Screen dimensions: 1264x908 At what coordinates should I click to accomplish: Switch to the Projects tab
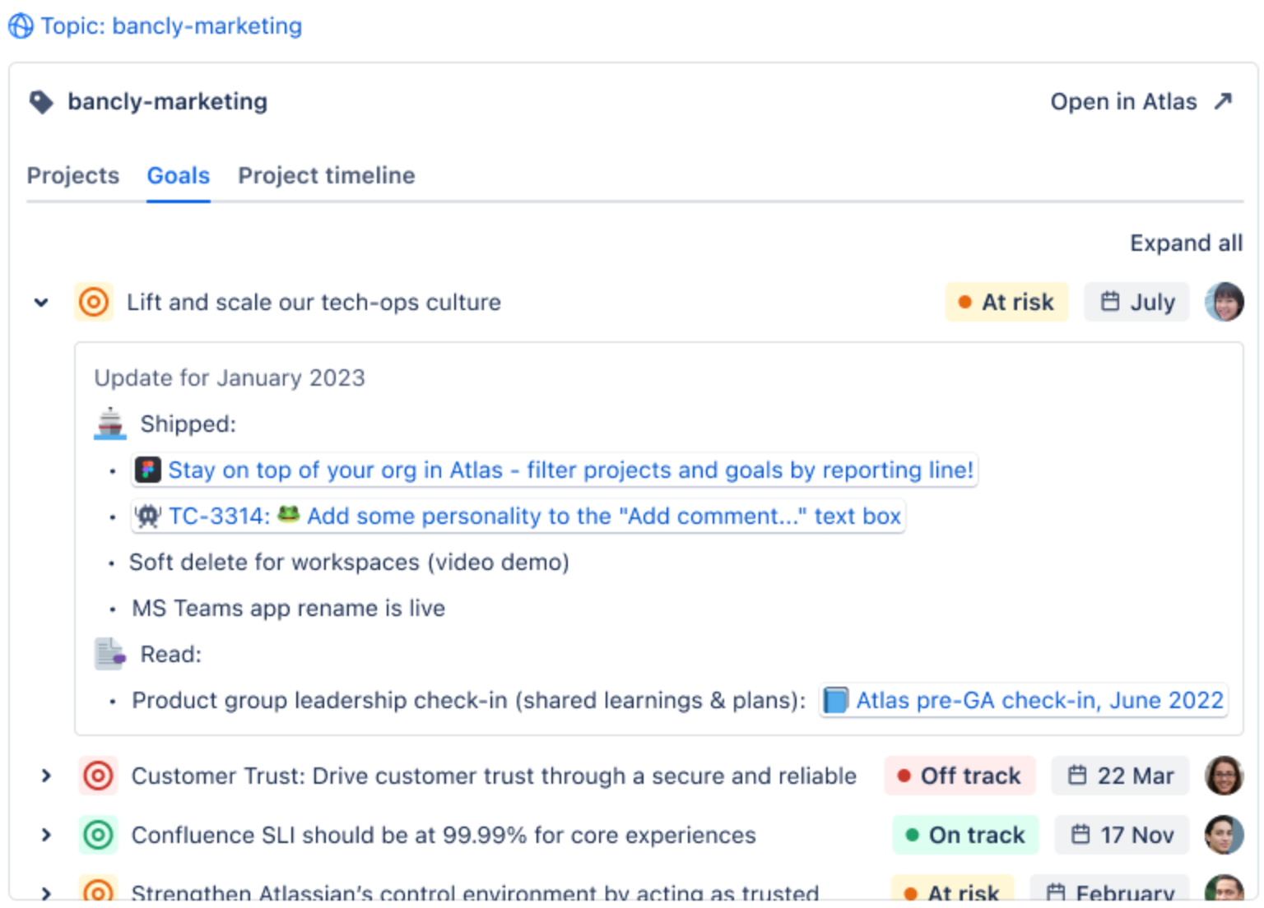click(x=73, y=175)
